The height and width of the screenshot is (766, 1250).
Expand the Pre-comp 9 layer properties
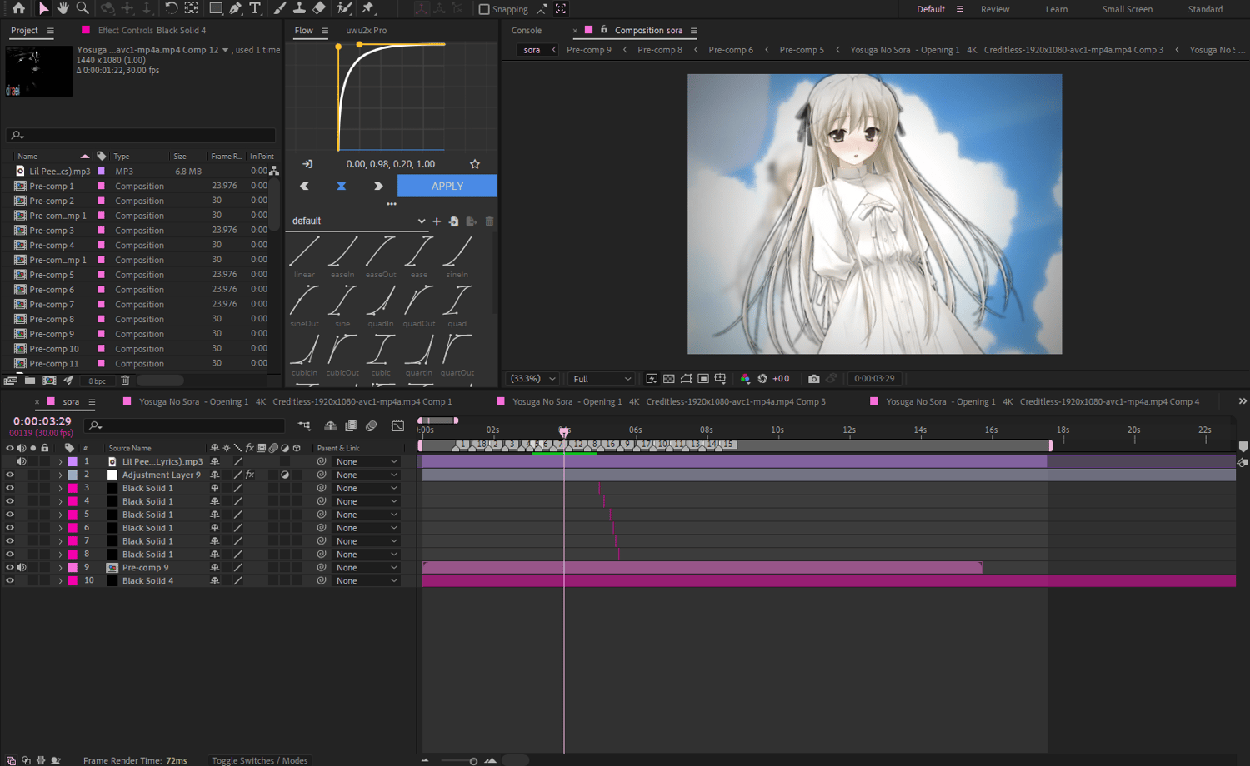(60, 568)
